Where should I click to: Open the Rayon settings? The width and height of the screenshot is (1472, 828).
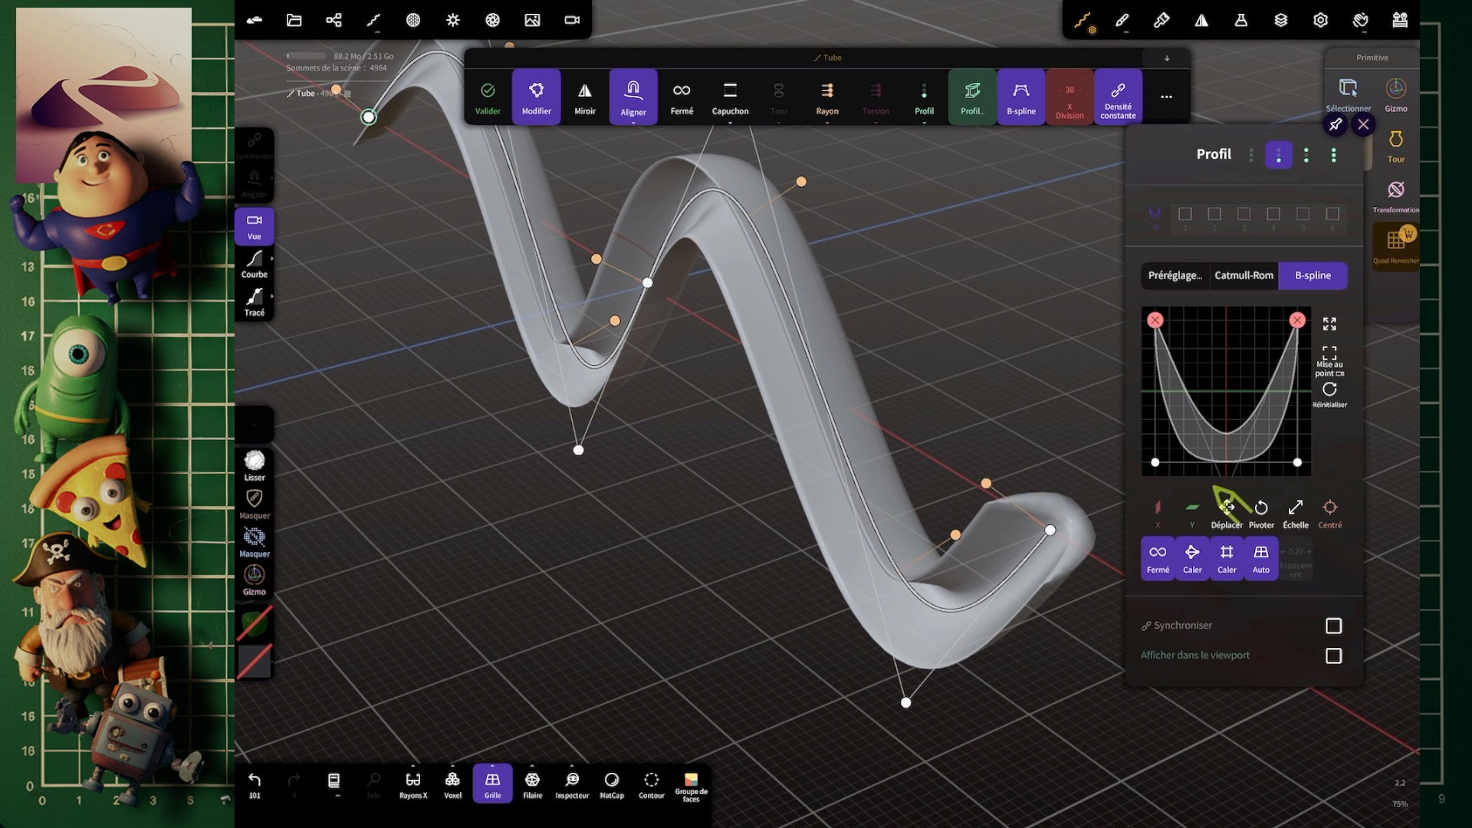pyautogui.click(x=826, y=97)
